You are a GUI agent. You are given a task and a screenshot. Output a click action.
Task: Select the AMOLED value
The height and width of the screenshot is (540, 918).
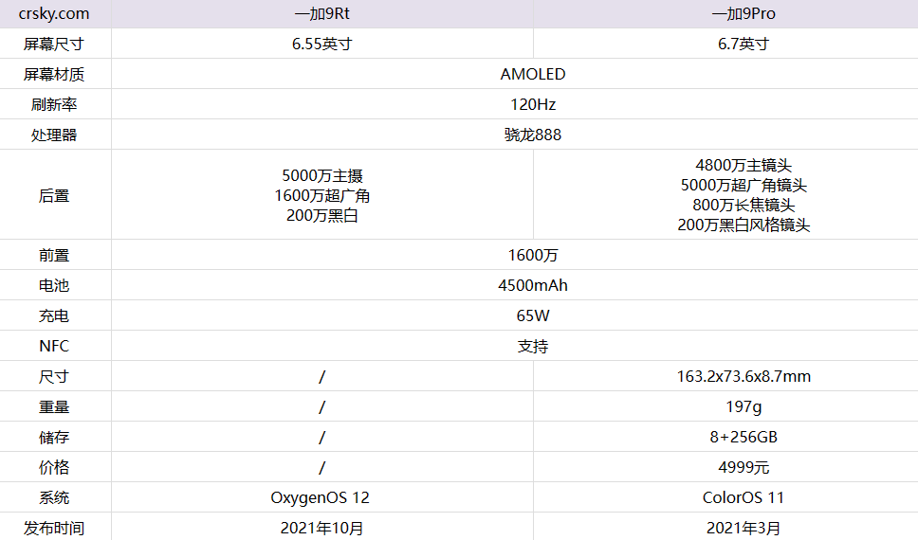click(x=533, y=74)
